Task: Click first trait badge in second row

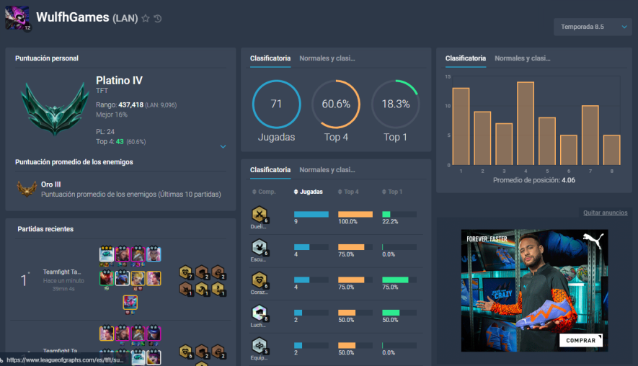Action: [186, 289]
